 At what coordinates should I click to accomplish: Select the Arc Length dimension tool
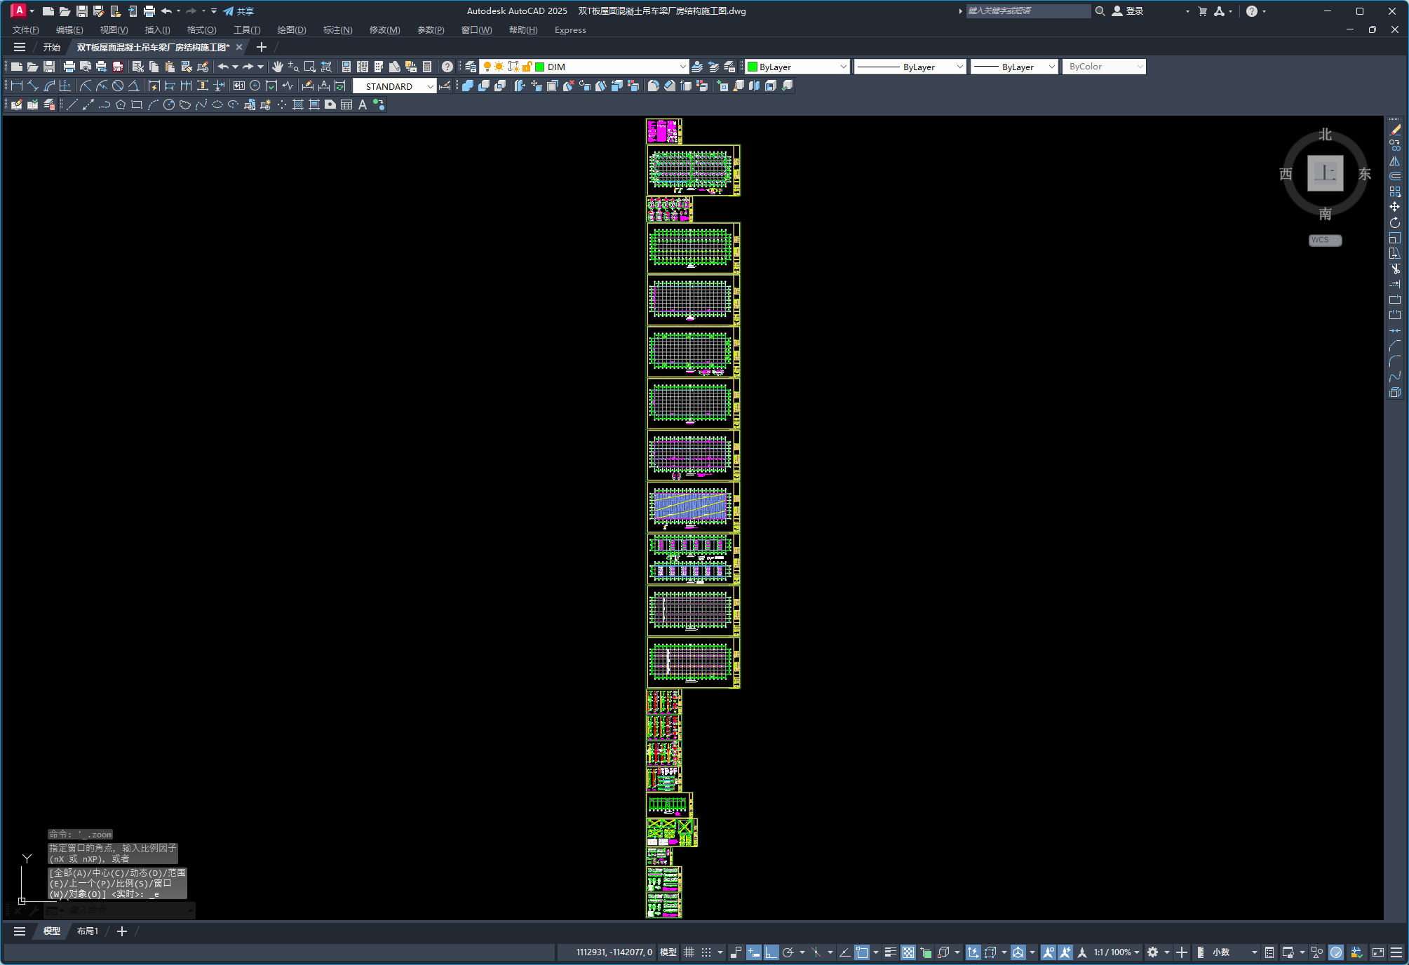coord(49,86)
